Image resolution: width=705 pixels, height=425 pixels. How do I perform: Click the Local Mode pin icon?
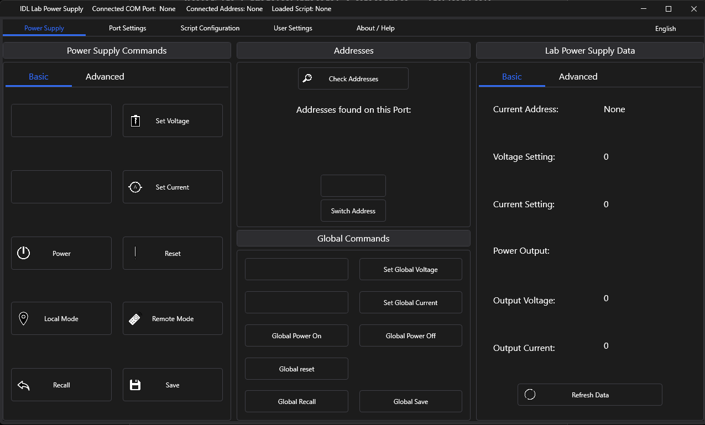coord(23,319)
